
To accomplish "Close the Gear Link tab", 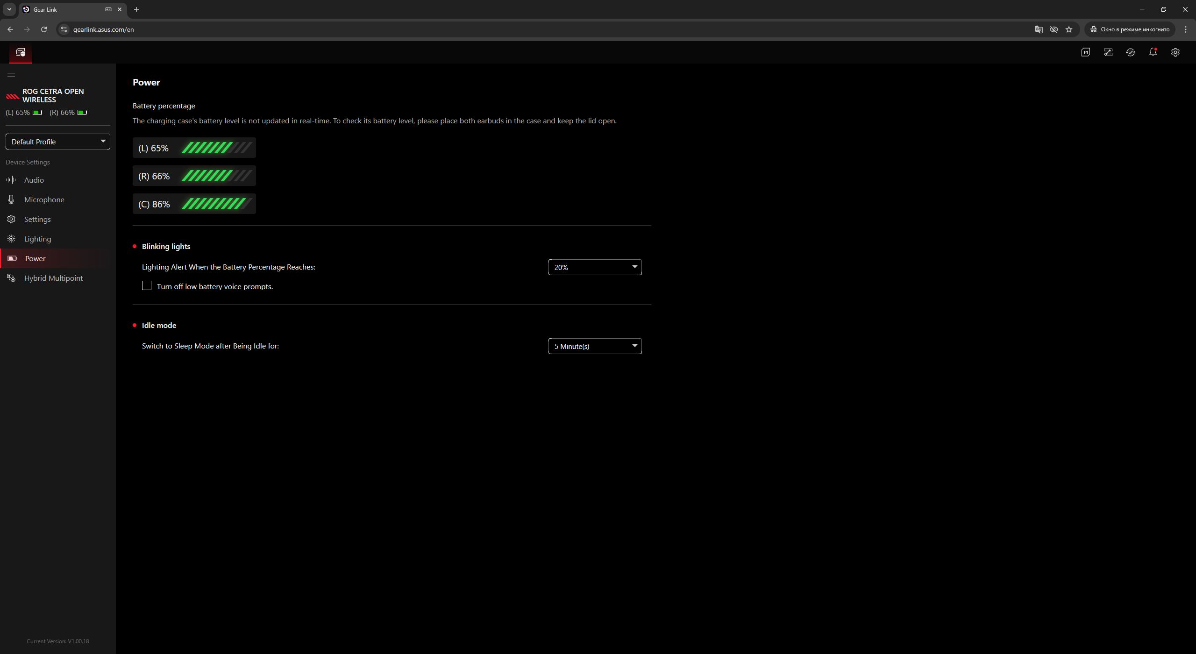I will tap(120, 9).
